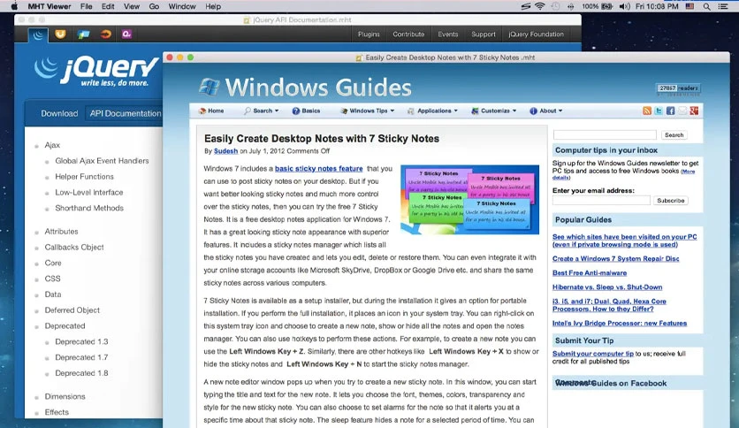Click Events in jQuery top bar
Screen dimensions: 739x428
tap(448, 34)
